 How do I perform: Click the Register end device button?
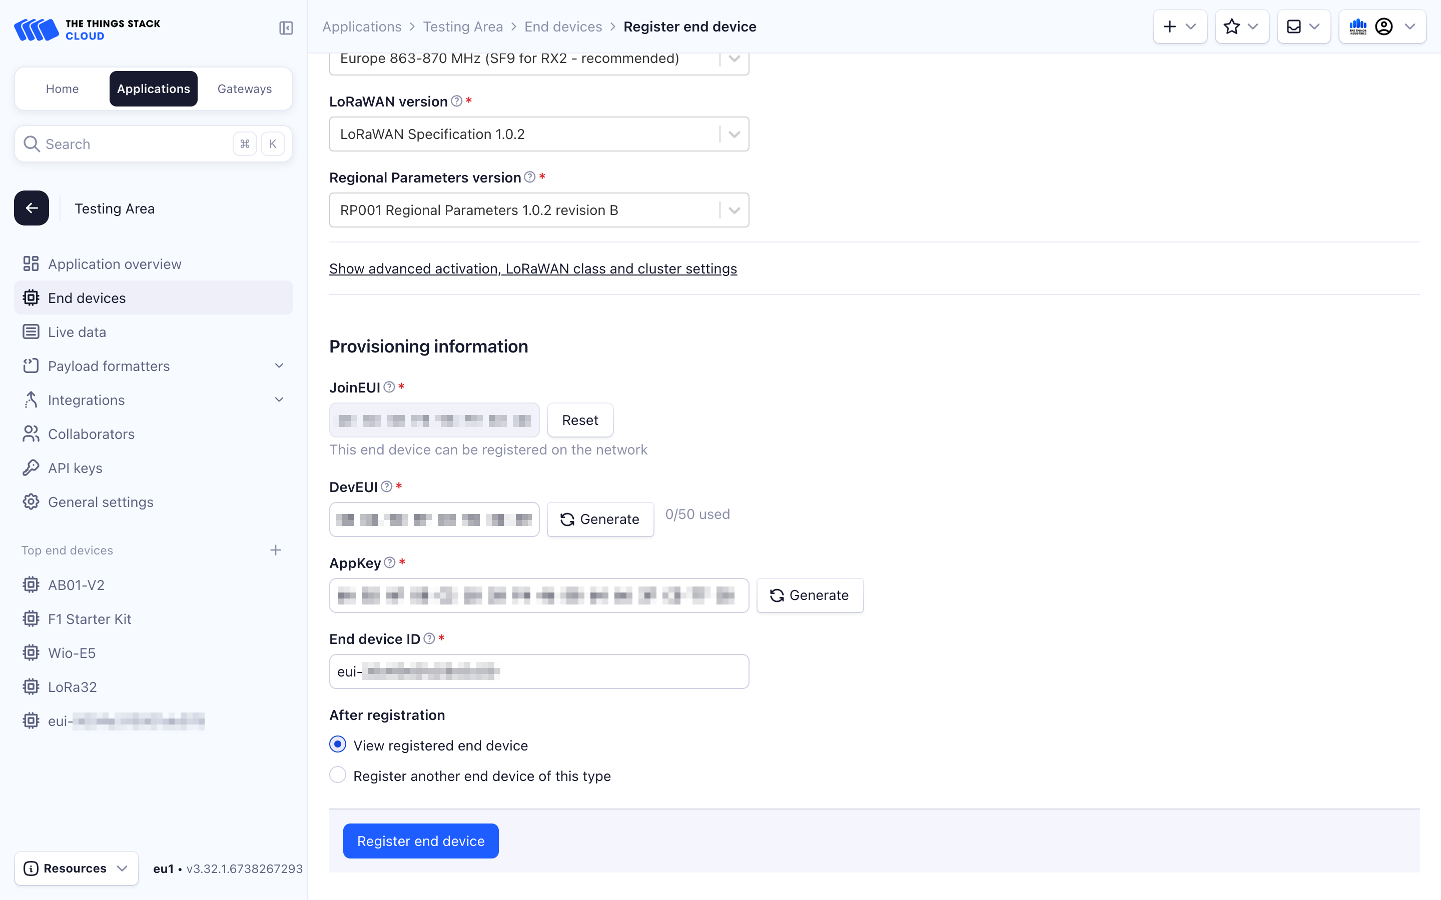pos(420,840)
